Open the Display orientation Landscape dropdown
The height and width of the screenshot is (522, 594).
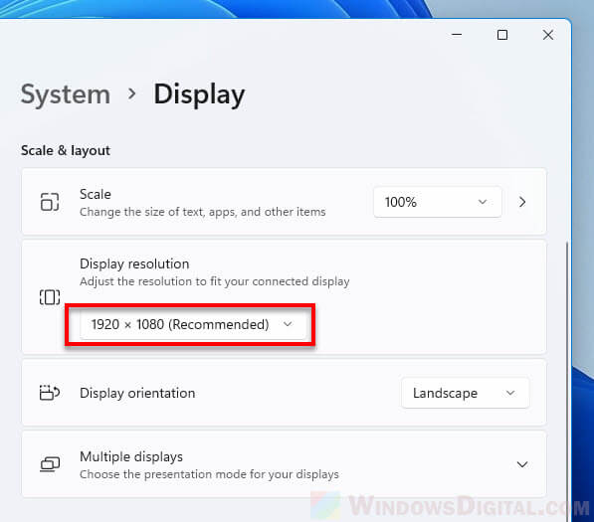pos(466,393)
